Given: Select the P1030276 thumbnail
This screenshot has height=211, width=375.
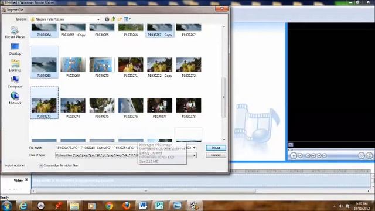Looking at the screenshot, I should [x=131, y=108].
